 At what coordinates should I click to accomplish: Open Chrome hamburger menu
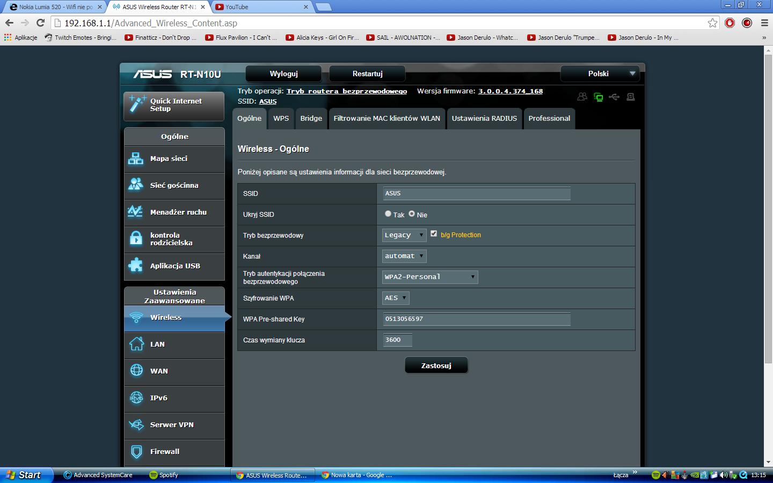764,23
